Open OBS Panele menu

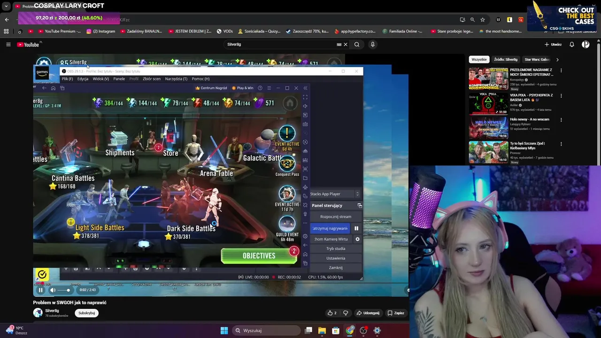pos(119,79)
